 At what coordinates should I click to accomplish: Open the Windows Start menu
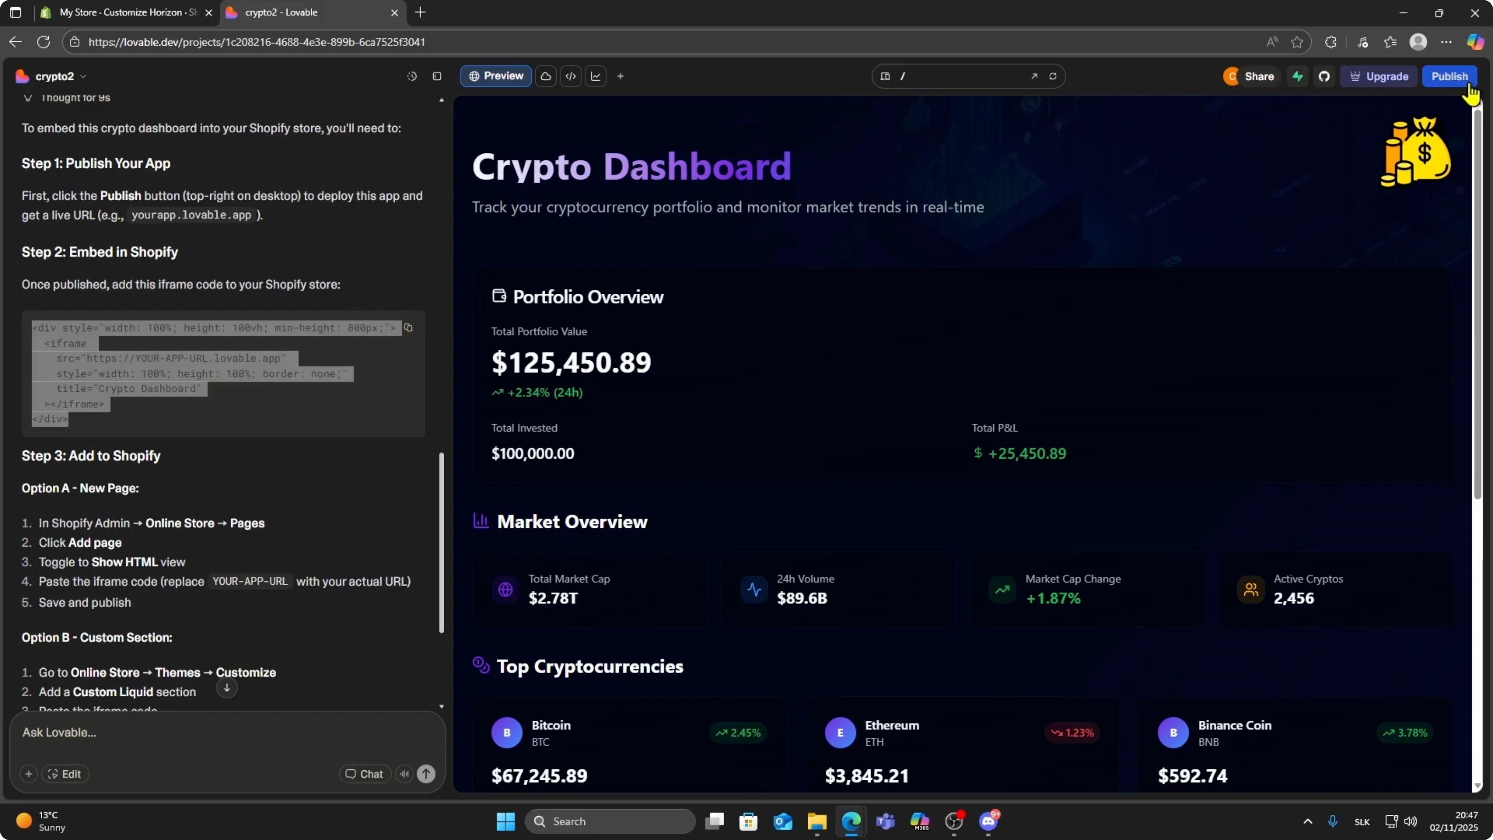[506, 821]
